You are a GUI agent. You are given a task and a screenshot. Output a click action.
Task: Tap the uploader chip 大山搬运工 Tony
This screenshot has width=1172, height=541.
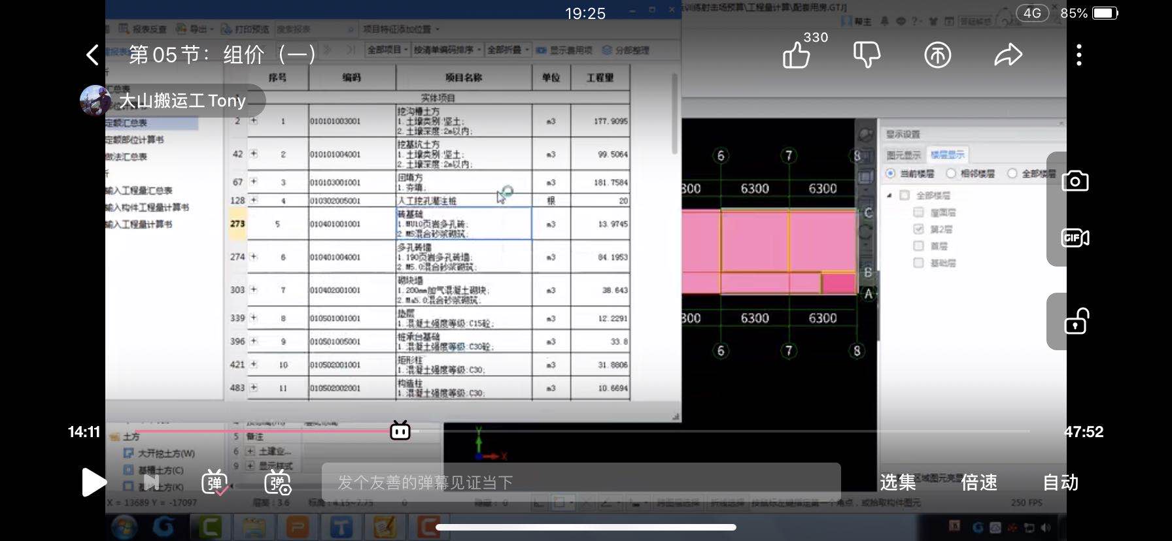pos(173,101)
